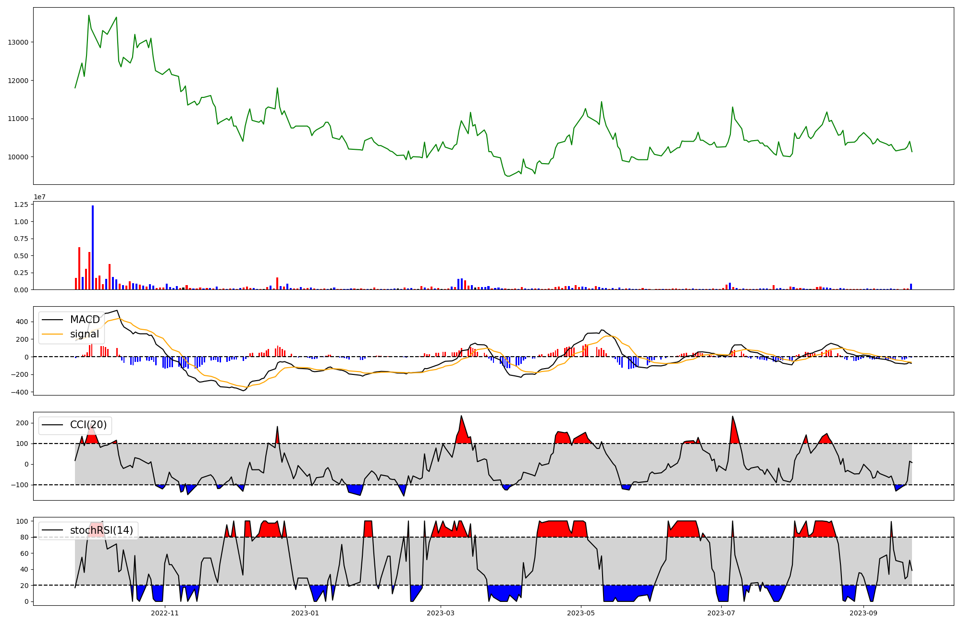Click the 10000 price axis label

[18, 157]
